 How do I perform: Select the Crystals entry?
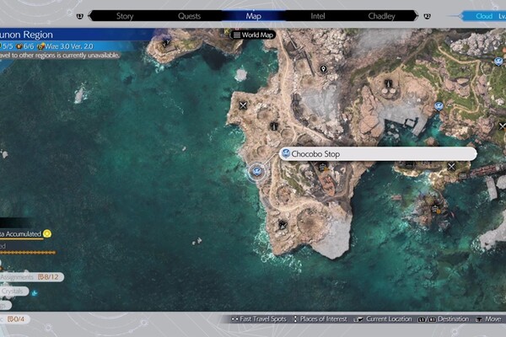[x=14, y=292]
